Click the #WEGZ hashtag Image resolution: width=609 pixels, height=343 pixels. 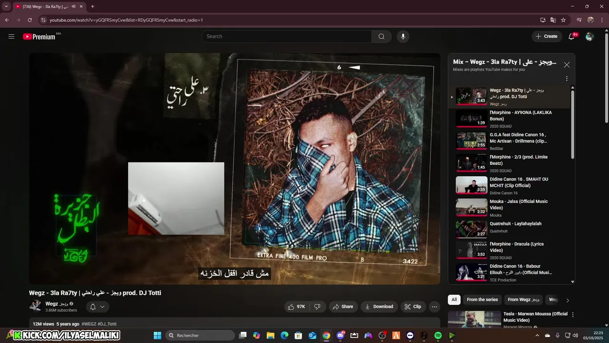tap(89, 324)
